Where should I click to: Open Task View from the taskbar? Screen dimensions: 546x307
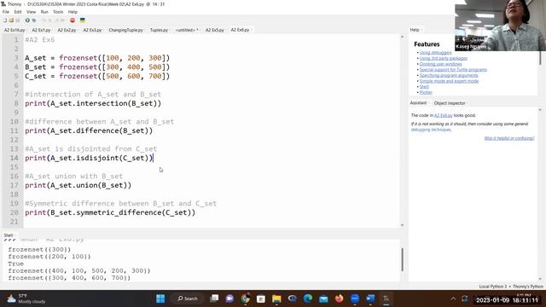214,298
